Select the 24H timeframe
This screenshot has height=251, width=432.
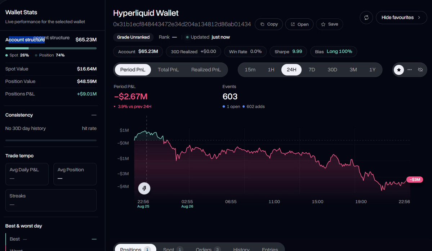(x=291, y=70)
